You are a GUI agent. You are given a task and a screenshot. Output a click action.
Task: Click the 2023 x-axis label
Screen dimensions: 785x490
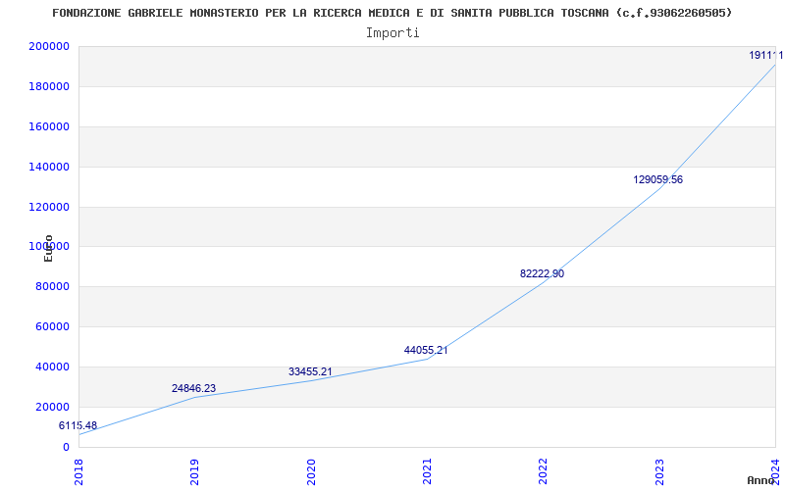(659, 472)
